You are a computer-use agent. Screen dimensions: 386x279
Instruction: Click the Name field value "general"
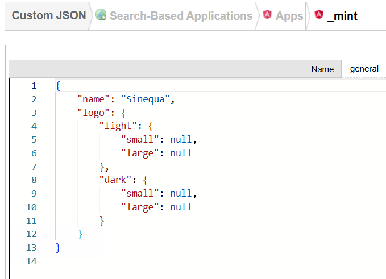coord(364,69)
